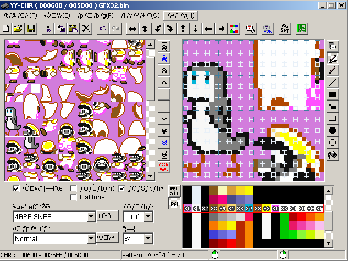Choose the flood fill bucket tool
Image resolution: width=348 pixels, height=261 pixels.
(332, 154)
